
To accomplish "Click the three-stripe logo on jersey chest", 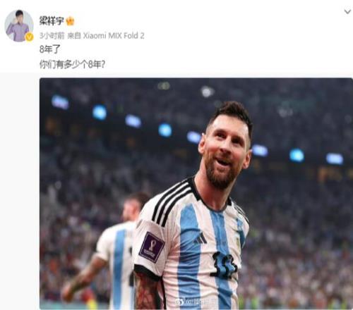I will point(200,237).
